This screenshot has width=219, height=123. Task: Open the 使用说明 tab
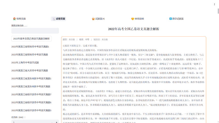[x=139, y=19]
